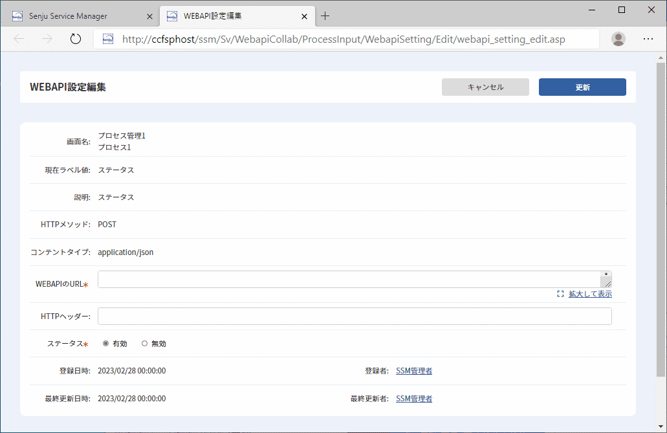Click the browser address bar URL
667x433 pixels.
(x=344, y=39)
